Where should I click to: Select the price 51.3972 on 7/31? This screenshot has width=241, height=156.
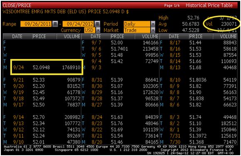198,136
